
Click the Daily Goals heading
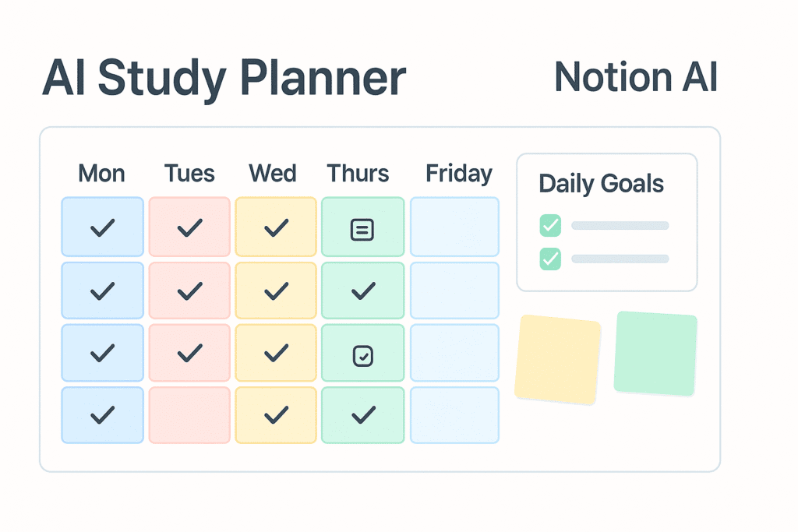[601, 185]
